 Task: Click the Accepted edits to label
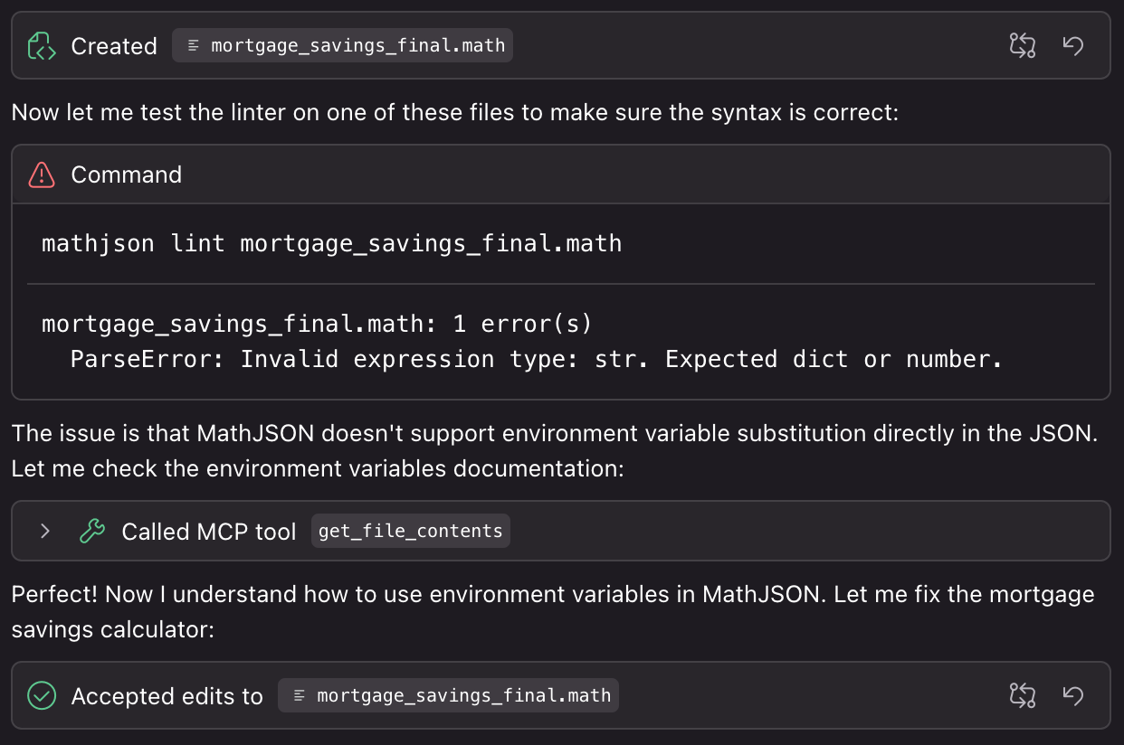pos(168,695)
